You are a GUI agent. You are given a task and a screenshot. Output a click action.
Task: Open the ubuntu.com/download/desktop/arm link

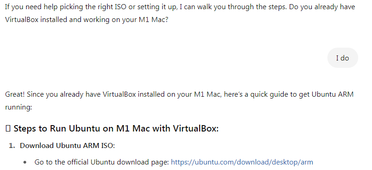tap(242, 162)
